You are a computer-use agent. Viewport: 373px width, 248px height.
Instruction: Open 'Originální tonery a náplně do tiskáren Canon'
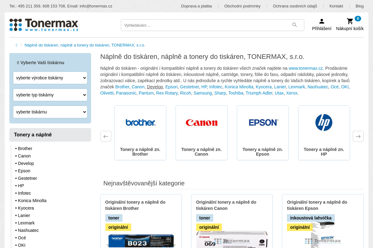(x=226, y=205)
